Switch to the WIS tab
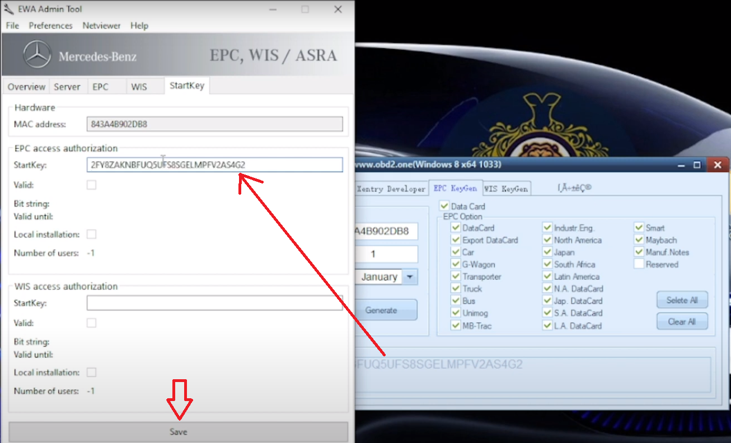Screen dimensions: 731x443 (x=139, y=87)
